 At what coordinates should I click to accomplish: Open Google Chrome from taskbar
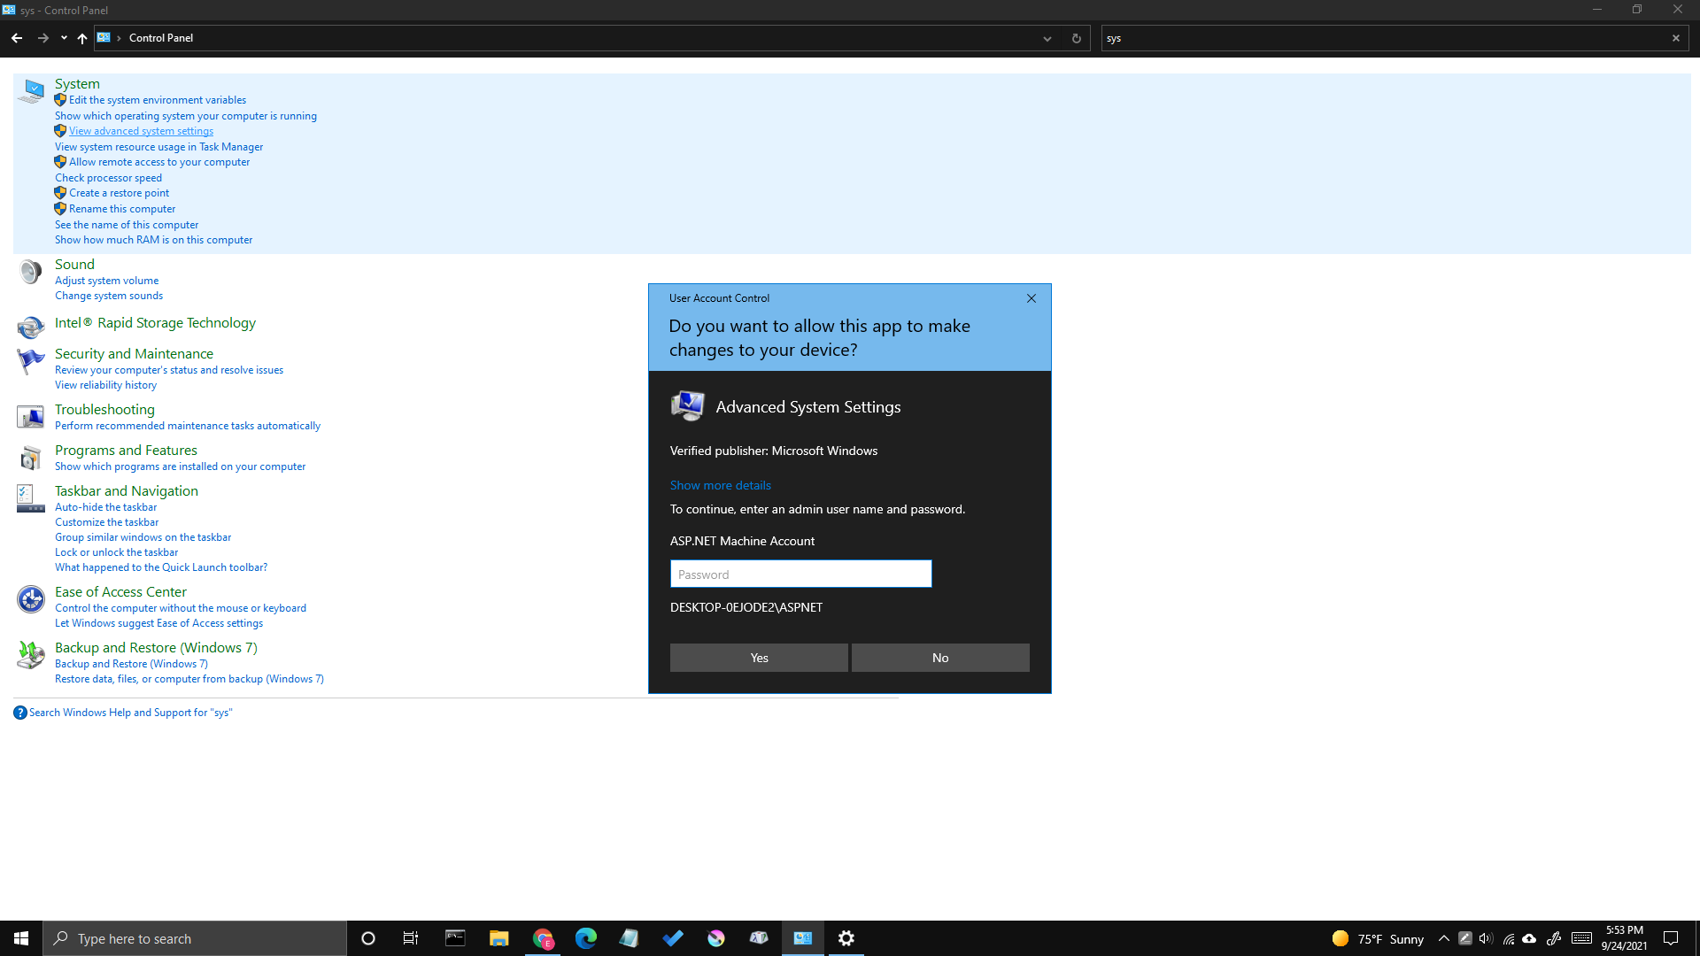(x=543, y=938)
